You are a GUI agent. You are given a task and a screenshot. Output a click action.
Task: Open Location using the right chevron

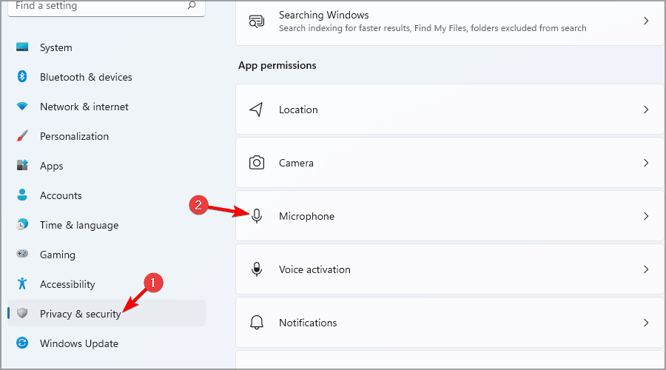646,110
